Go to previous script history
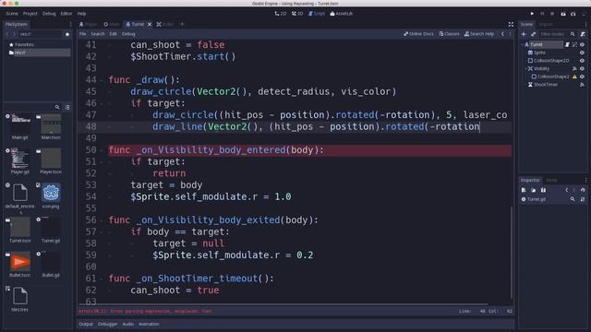The width and height of the screenshot is (591, 332). [502, 34]
